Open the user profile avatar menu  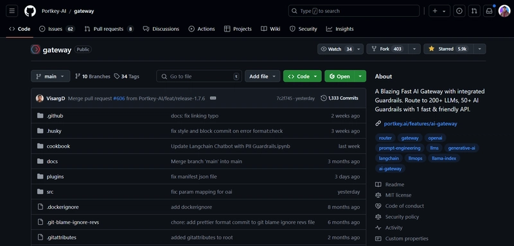[504, 11]
